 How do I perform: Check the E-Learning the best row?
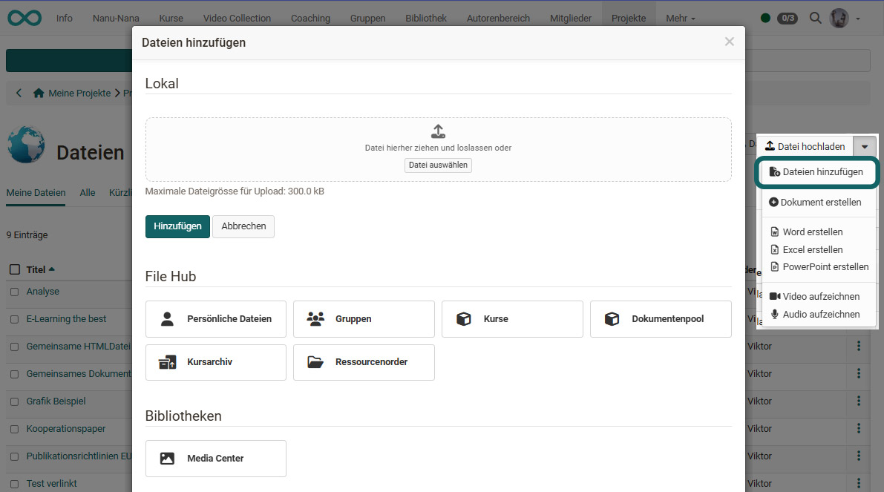pos(15,319)
